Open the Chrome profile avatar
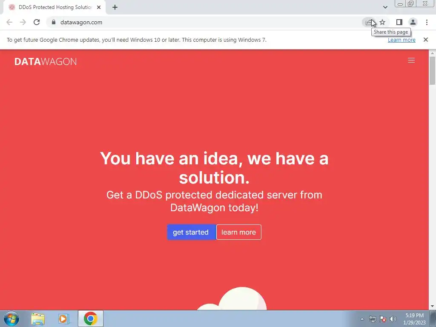 (413, 22)
